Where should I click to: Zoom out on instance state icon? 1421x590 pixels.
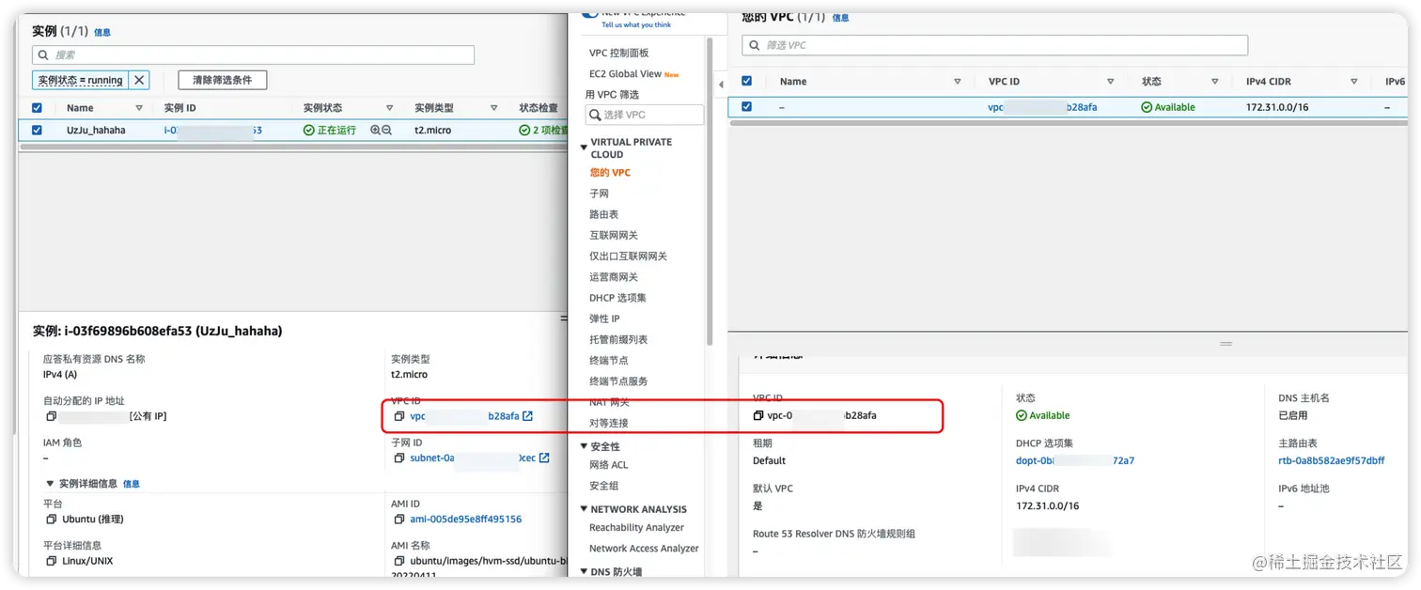[386, 131]
